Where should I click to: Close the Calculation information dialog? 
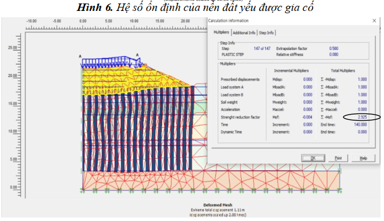[x=374, y=21]
